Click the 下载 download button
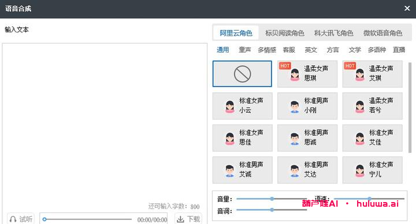 [x=188, y=219]
